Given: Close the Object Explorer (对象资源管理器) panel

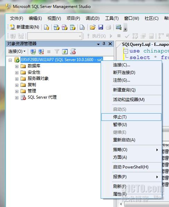Looking at the screenshot, I should coord(110,44).
